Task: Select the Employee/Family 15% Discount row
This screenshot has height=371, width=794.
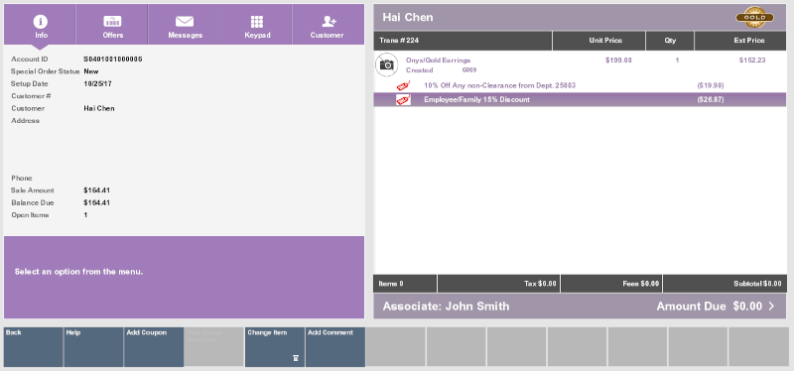Action: [581, 100]
